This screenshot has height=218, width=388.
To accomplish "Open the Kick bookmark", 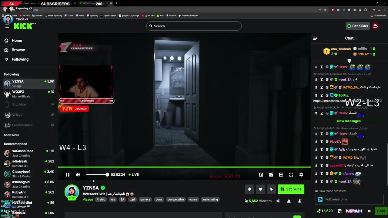I will tap(160, 15).
